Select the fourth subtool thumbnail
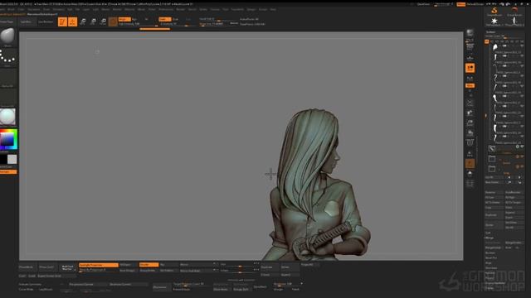The height and width of the screenshot is (298, 531). click(x=495, y=79)
